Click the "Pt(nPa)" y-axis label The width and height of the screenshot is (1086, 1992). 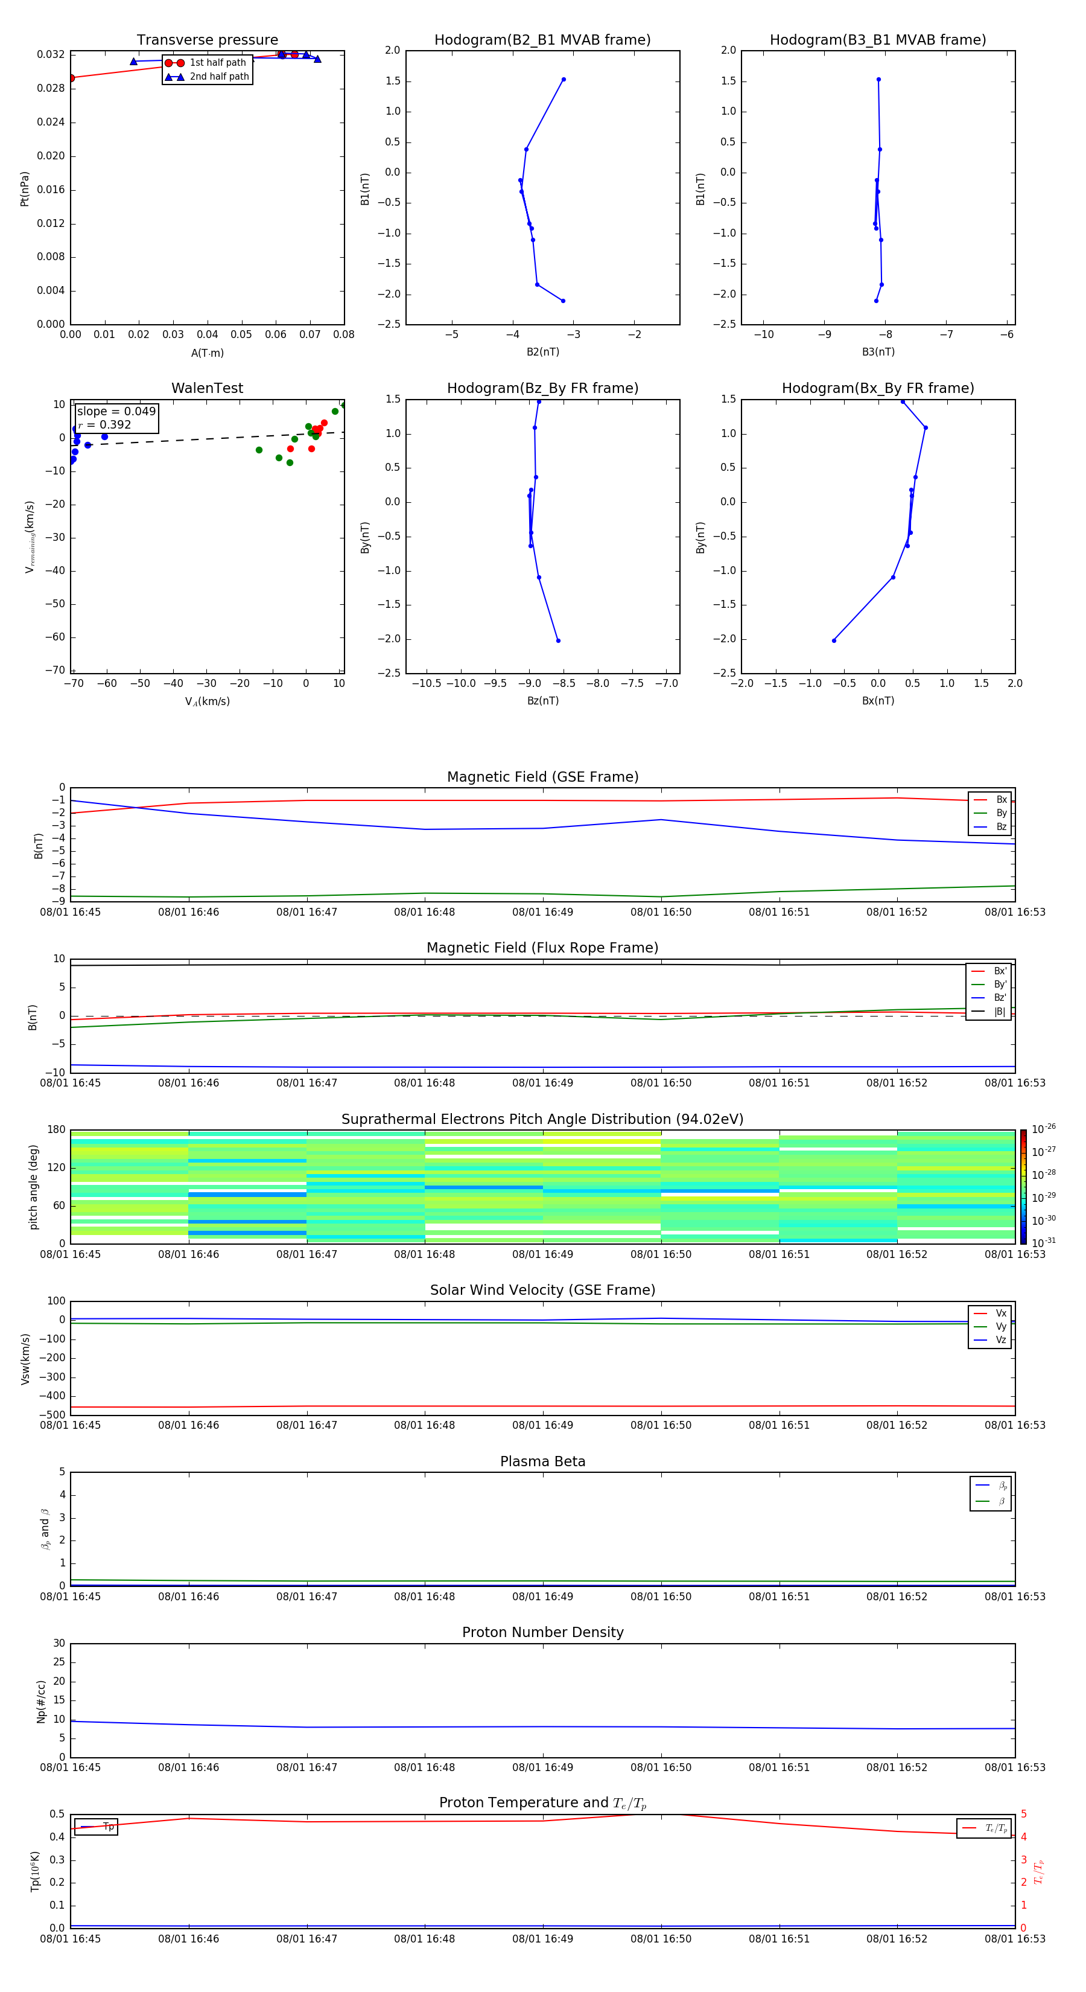click(x=25, y=189)
